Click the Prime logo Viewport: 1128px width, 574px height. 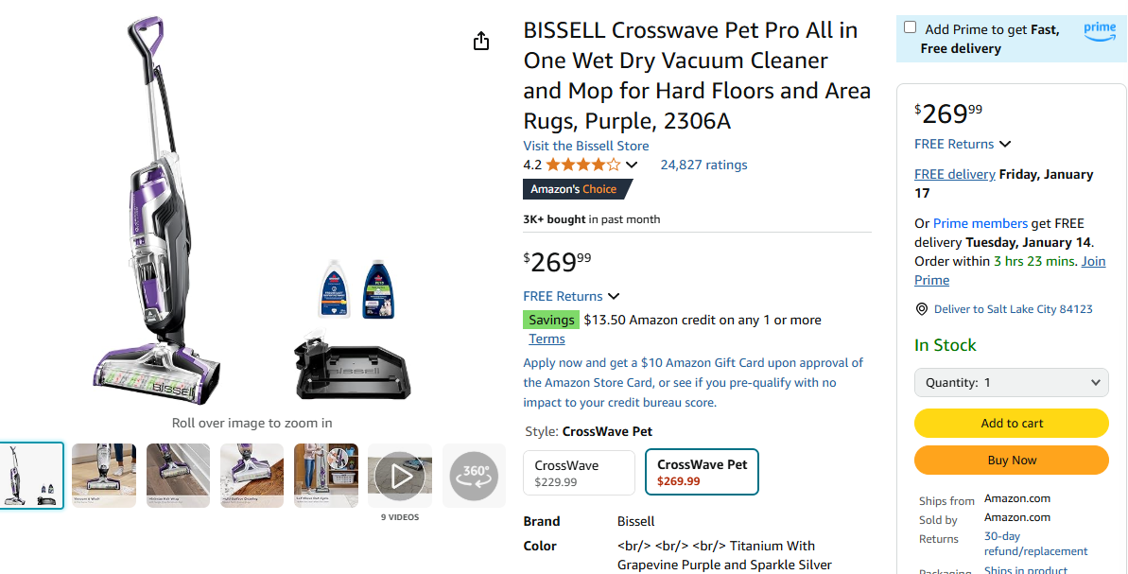tap(1099, 30)
